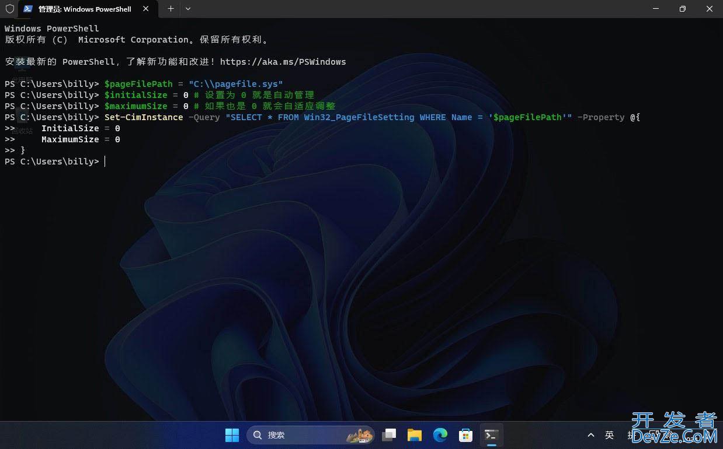Image resolution: width=723 pixels, height=449 pixels.
Task: Click the PowerShell icon on the tab
Action: [27, 9]
